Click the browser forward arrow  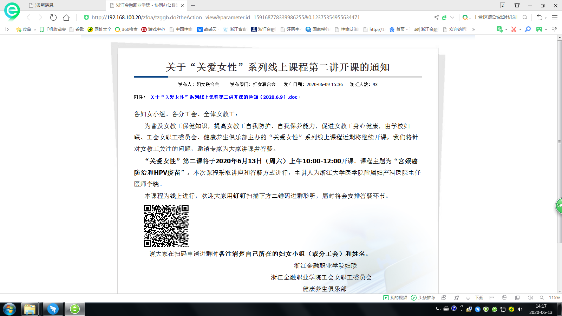(x=40, y=18)
